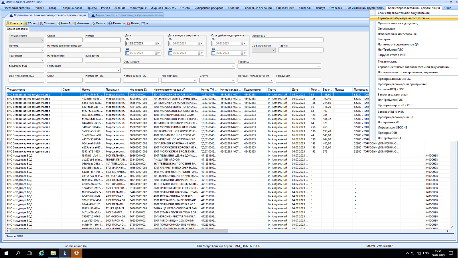Enable the Дата До checkbox
Screen dimensions: 458x258
click(128, 53)
